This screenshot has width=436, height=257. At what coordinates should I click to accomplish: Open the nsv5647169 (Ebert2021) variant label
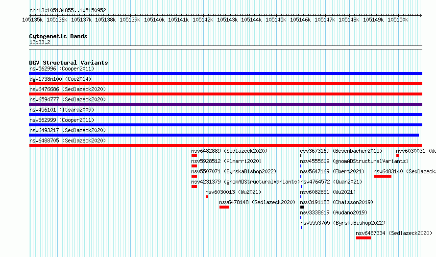[x=332, y=171]
